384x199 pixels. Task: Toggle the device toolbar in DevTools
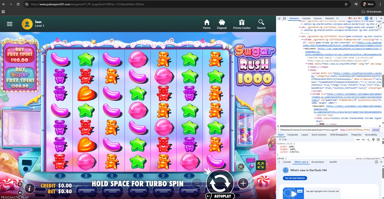[x=284, y=19]
